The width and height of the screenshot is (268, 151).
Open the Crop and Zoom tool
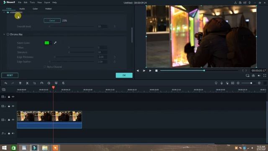[34, 83]
